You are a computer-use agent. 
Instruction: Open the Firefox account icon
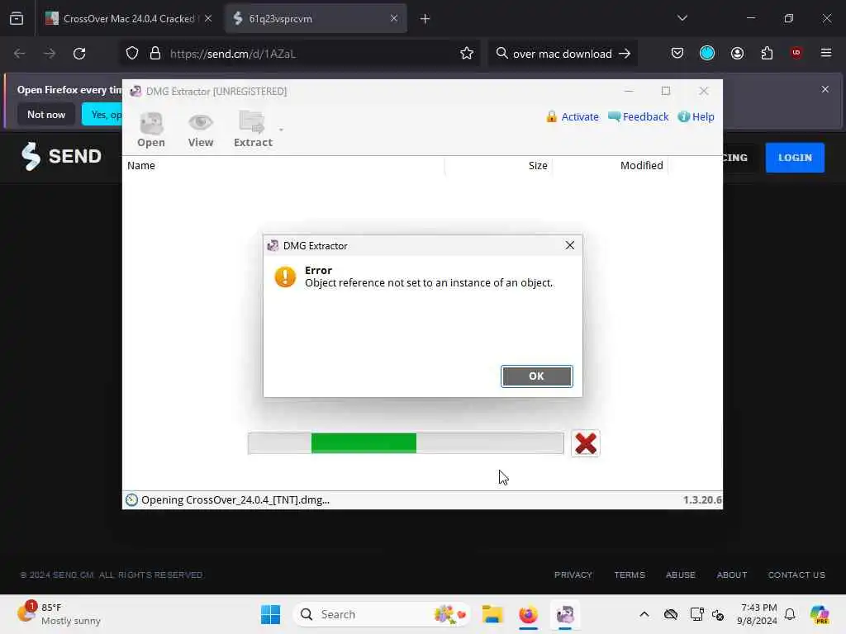tap(737, 53)
